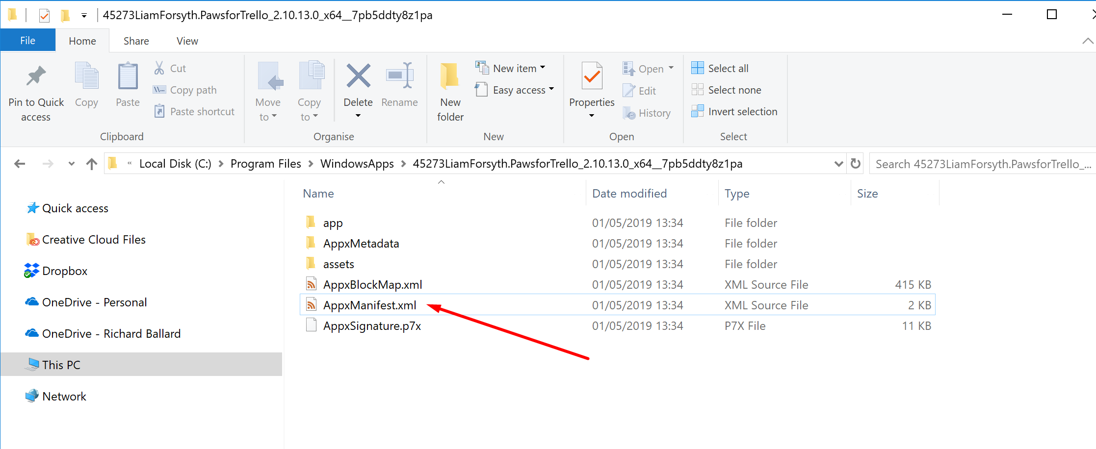Screen dimensions: 1096x449
Task: Click the Properties checkmark icon
Action: tap(592, 76)
